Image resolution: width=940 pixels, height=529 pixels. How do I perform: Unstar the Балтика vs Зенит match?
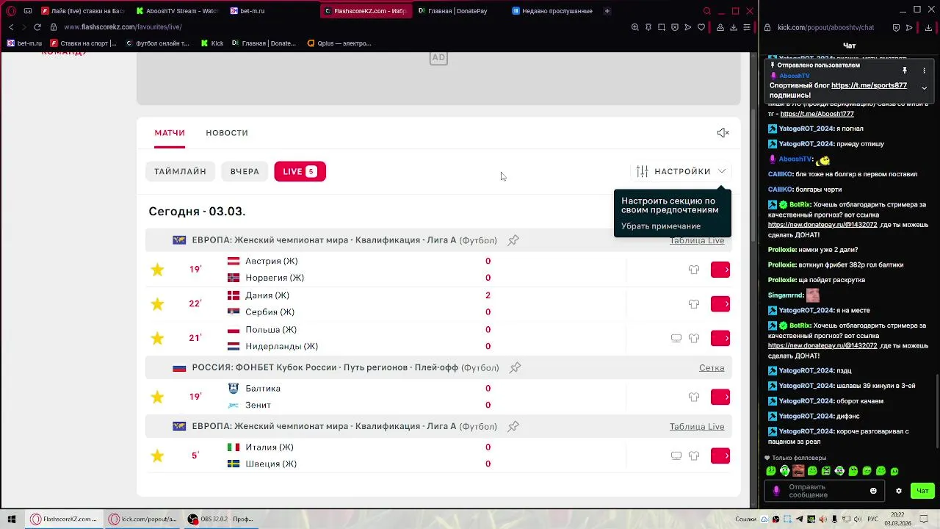coord(157,397)
